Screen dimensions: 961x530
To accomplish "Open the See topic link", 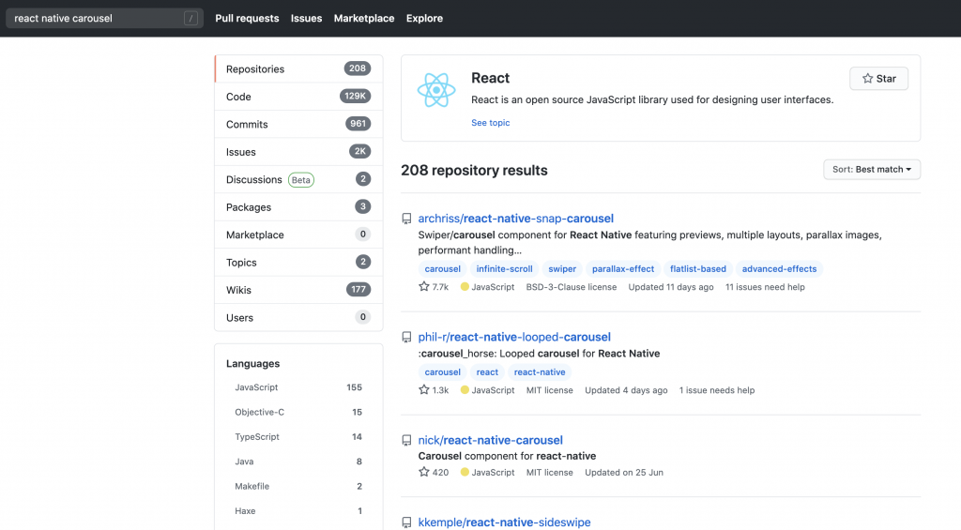I will [x=490, y=123].
